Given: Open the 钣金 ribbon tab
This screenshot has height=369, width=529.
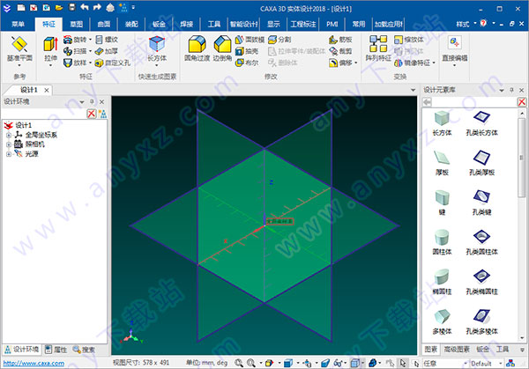Looking at the screenshot, I should pos(159,24).
